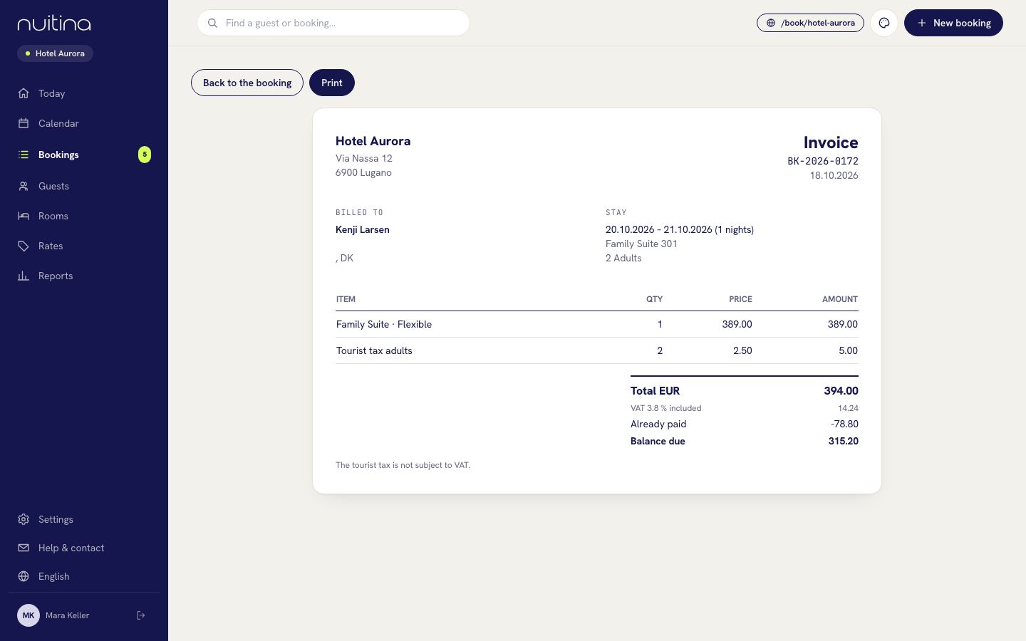Focus the guest or booking search field
This screenshot has height=641, width=1026.
pyautogui.click(x=333, y=23)
